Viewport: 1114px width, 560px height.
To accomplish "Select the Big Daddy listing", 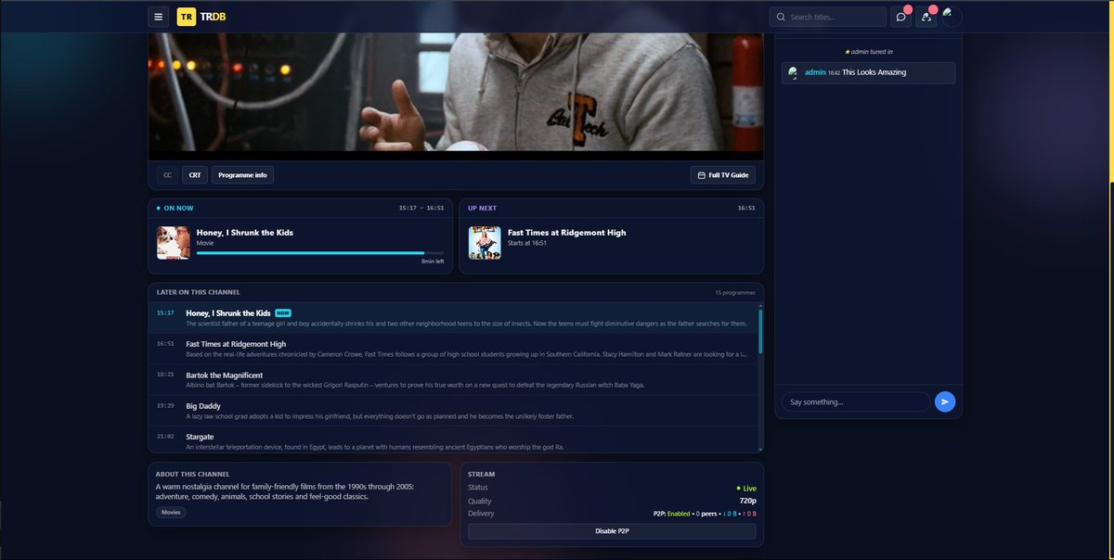I will point(454,410).
